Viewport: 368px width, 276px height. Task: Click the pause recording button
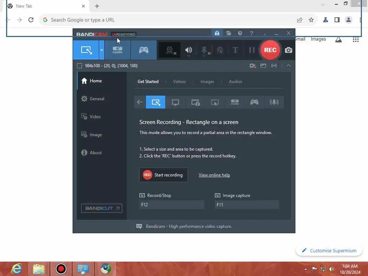[x=252, y=50]
